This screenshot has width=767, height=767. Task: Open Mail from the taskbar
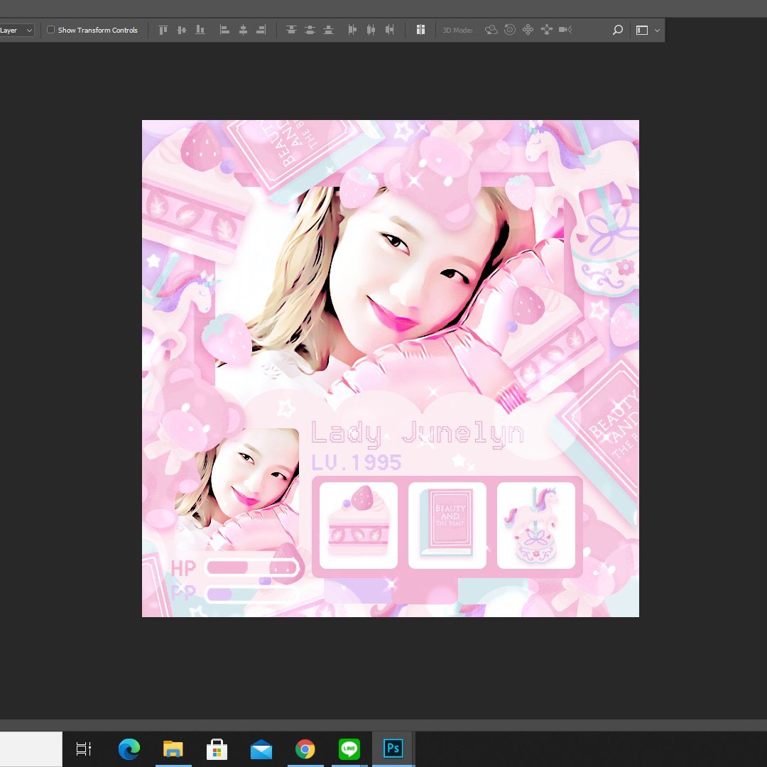click(x=261, y=749)
